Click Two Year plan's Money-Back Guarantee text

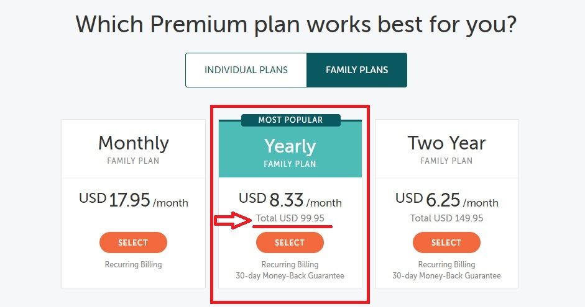coord(446,276)
